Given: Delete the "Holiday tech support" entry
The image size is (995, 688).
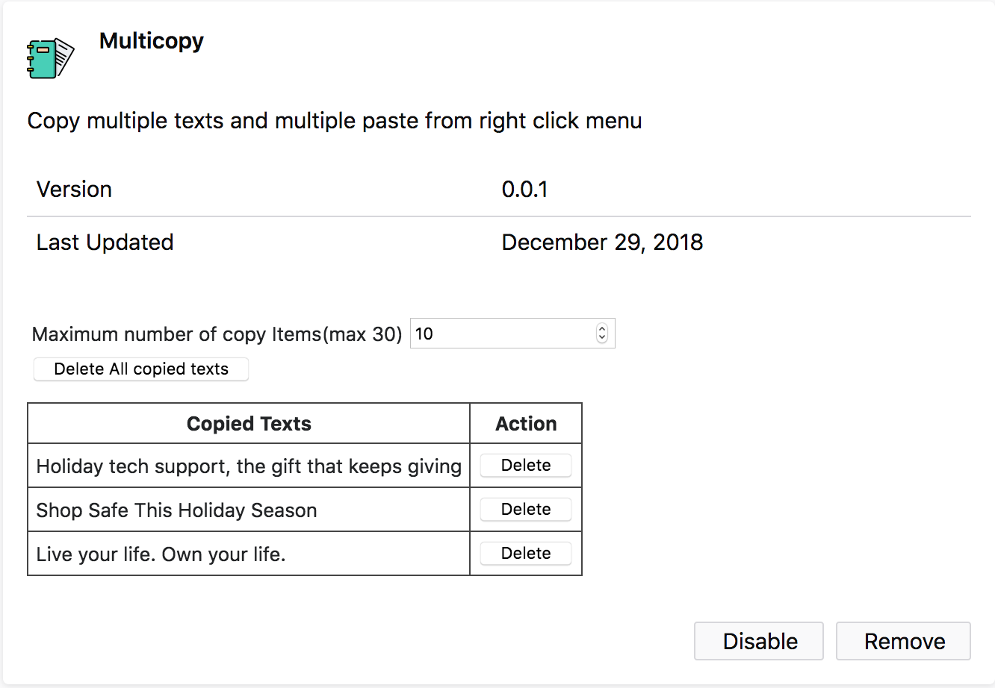Looking at the screenshot, I should point(526,466).
